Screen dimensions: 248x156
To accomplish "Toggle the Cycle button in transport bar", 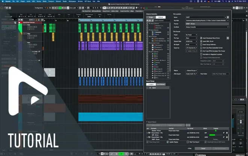I will (112, 154).
